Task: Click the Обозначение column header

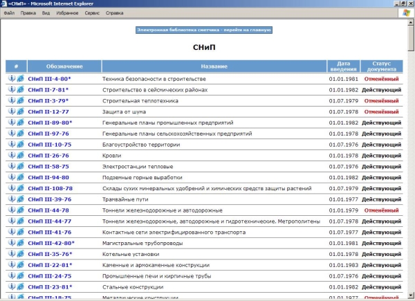Action: coord(64,66)
